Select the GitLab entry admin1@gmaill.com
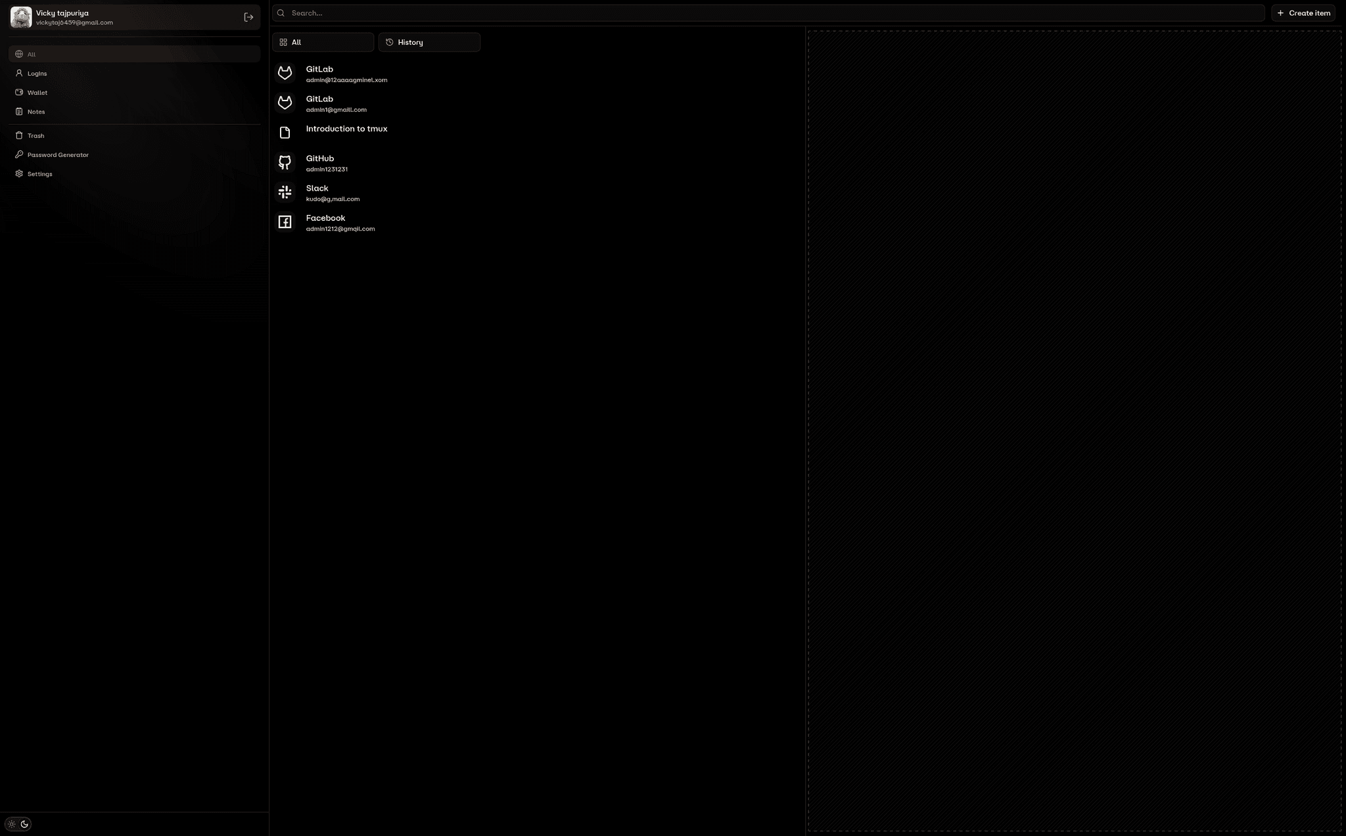Screen dimensions: 1346x836 (x=336, y=104)
